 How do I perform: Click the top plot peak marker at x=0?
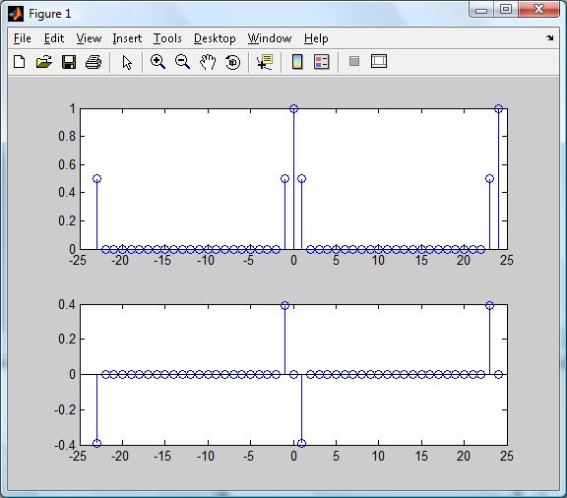point(293,108)
